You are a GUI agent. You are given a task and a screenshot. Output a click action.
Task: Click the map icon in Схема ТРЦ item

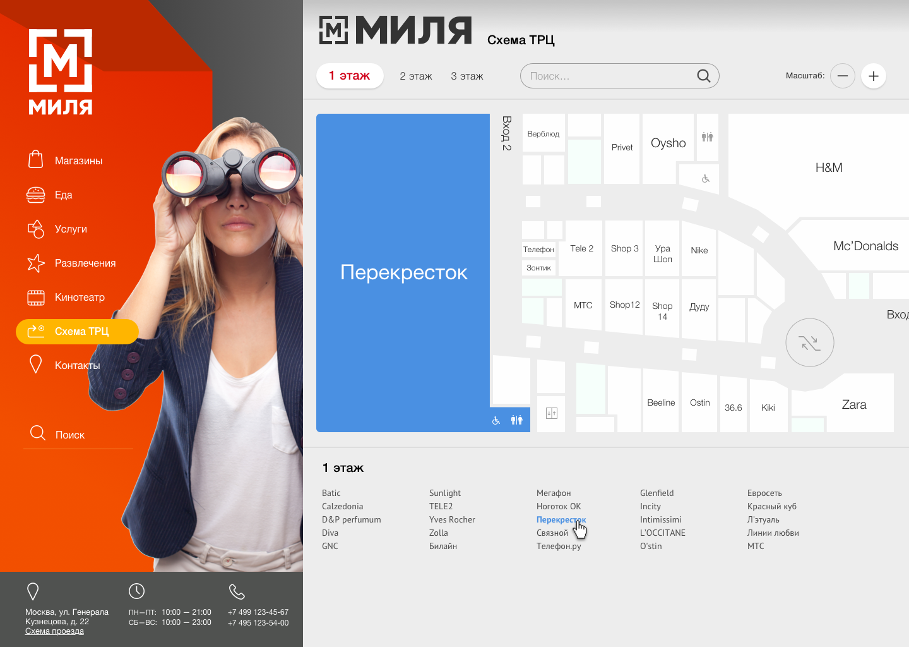[36, 330]
